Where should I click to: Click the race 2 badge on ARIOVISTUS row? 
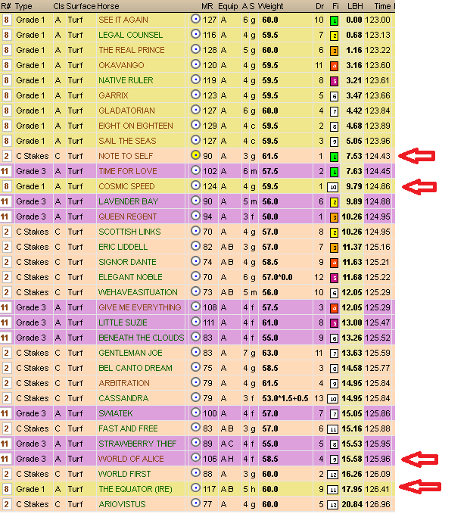click(7, 504)
